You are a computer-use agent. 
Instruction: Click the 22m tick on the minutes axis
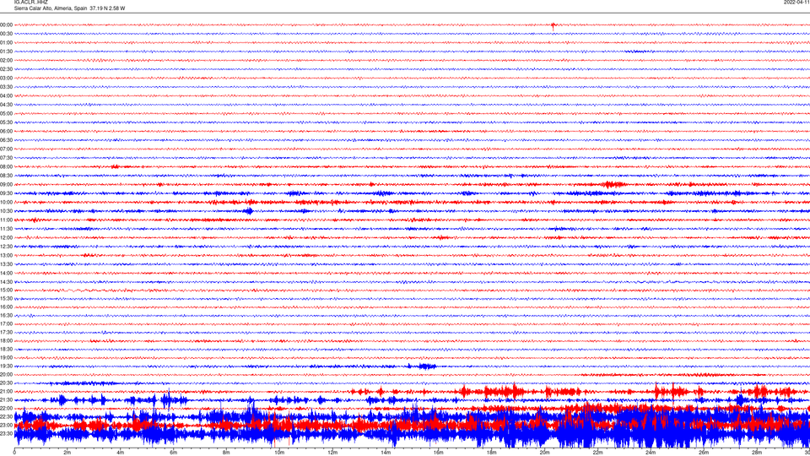597,453
